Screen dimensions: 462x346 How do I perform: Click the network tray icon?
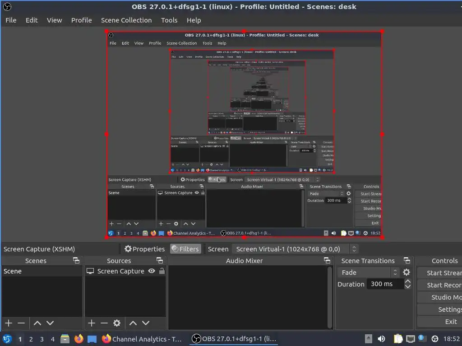(x=411, y=339)
